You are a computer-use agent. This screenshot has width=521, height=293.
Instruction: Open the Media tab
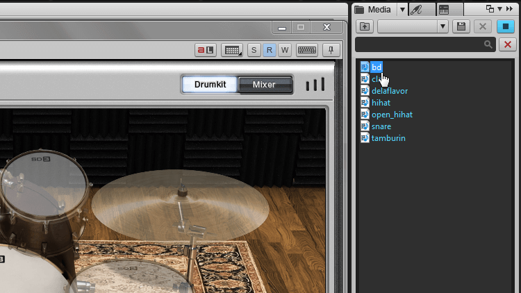(374, 10)
